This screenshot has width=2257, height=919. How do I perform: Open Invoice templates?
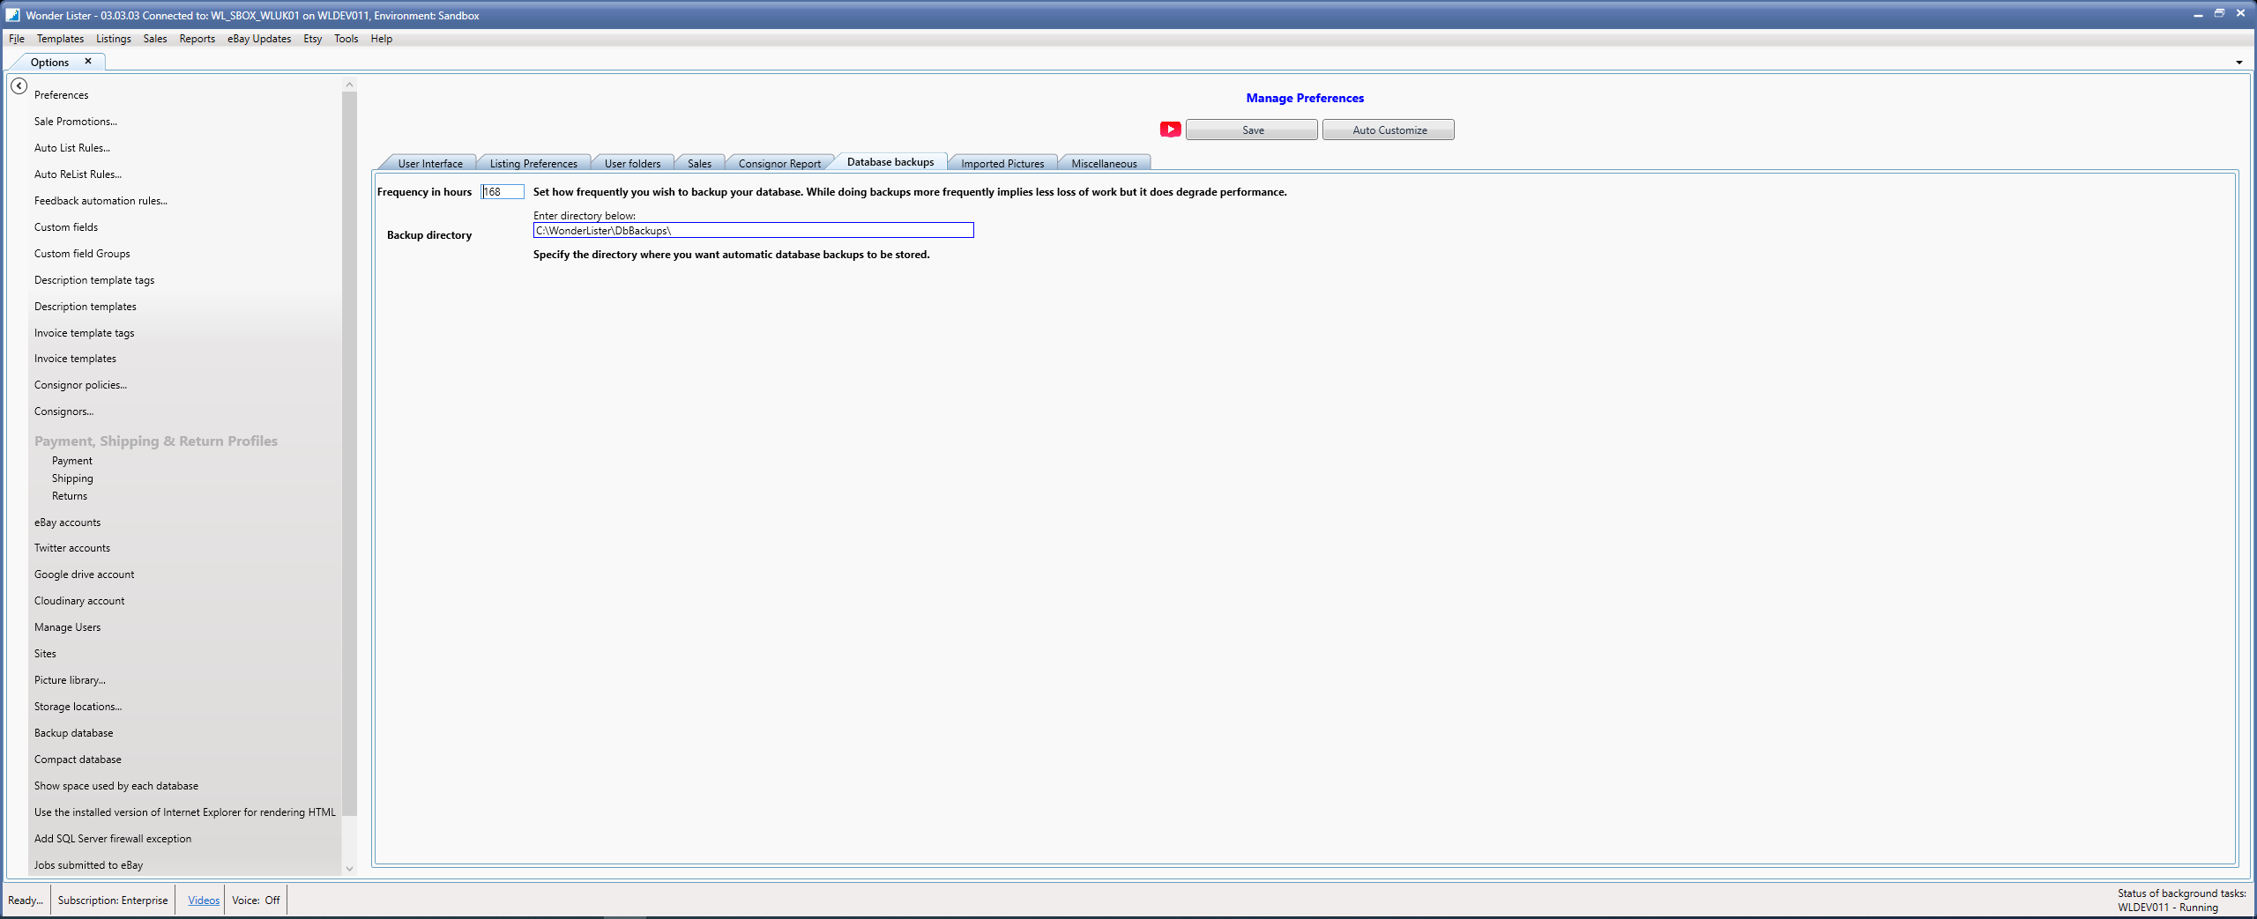point(75,359)
